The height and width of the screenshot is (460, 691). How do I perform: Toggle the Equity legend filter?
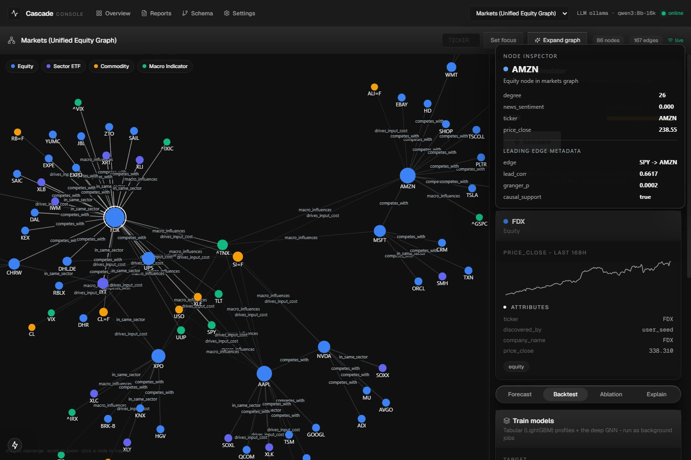[x=22, y=66]
